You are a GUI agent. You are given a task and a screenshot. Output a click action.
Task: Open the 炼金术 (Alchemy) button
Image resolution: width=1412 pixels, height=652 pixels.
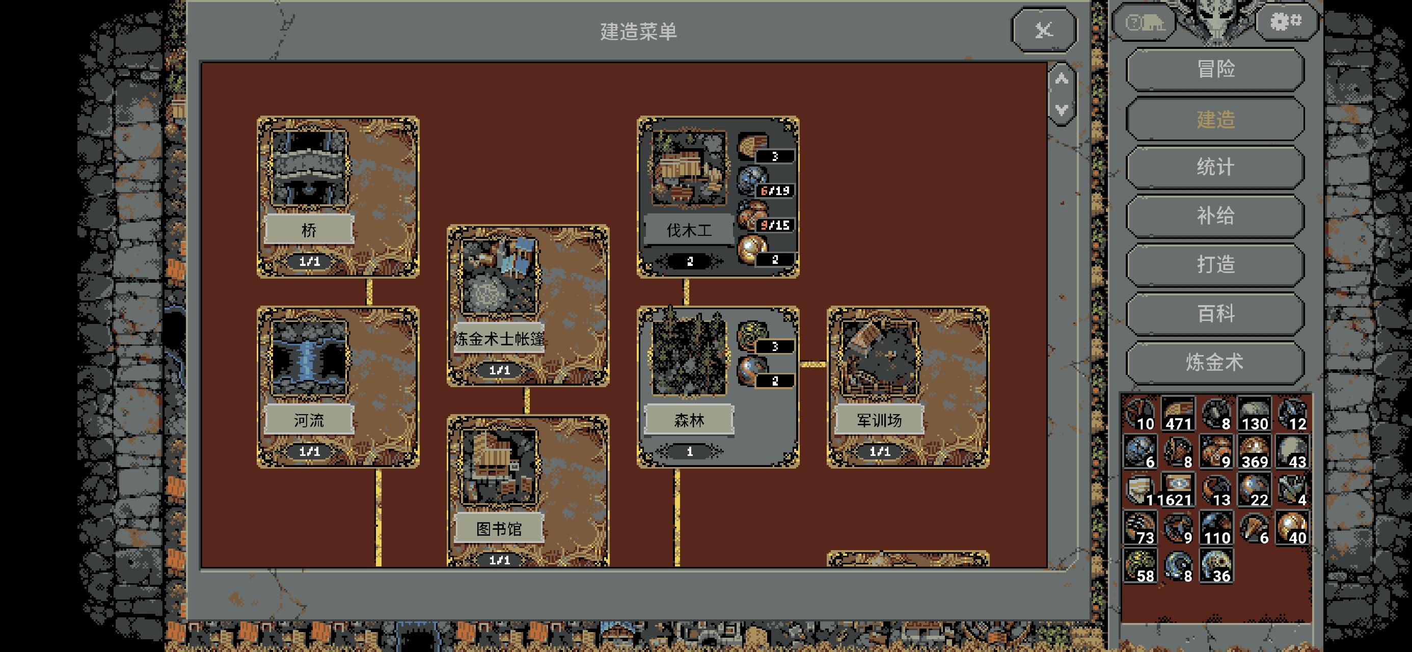1215,363
